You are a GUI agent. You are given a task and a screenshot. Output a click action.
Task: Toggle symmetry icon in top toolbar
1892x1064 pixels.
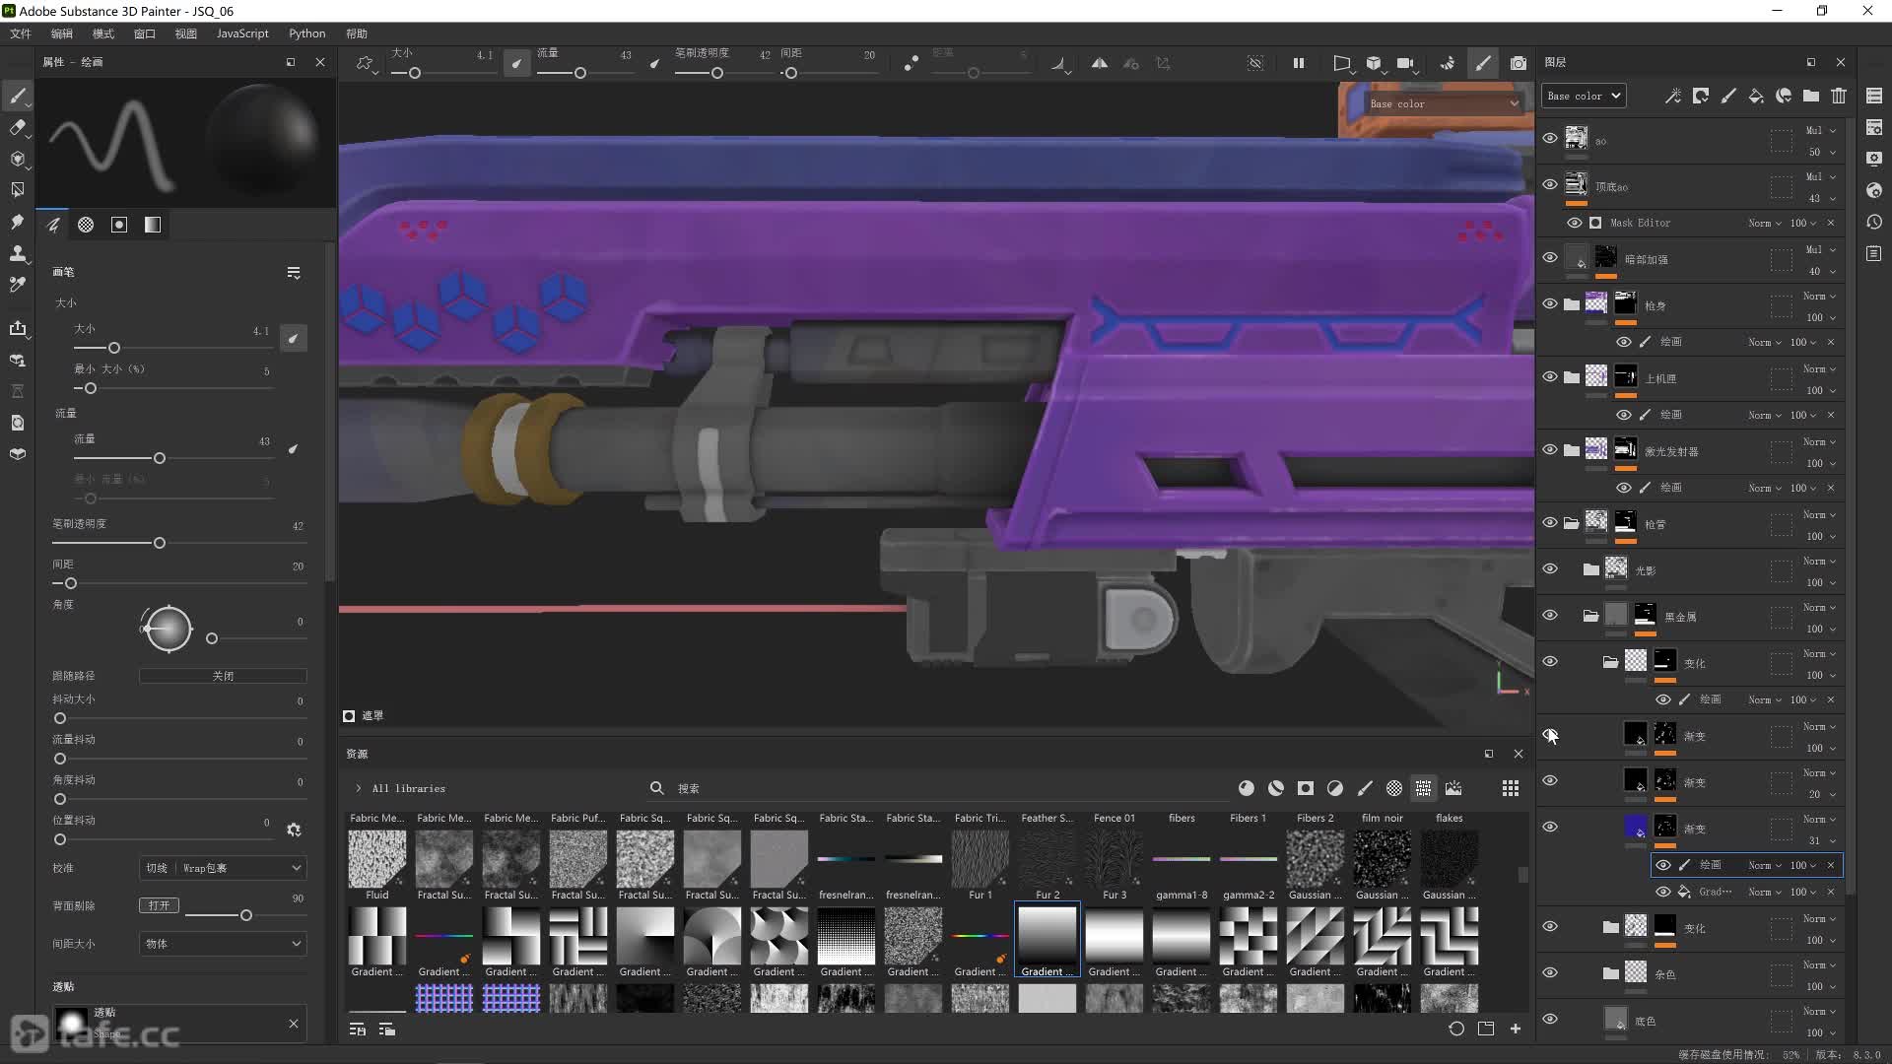pyautogui.click(x=1099, y=63)
